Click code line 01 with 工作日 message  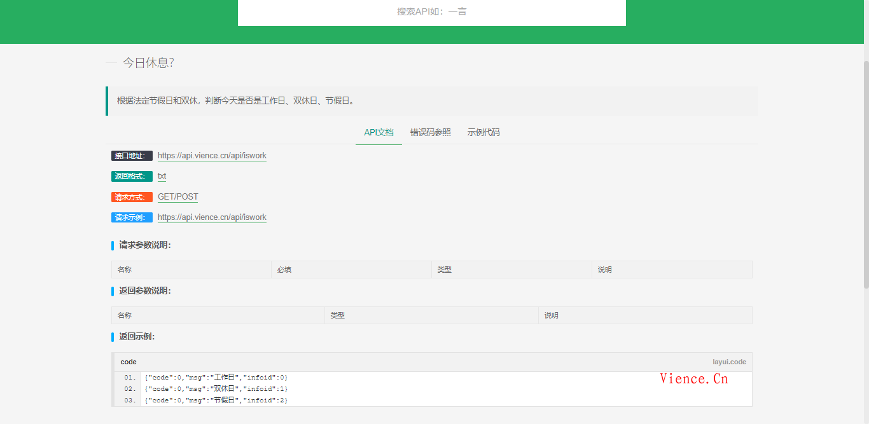(x=216, y=378)
